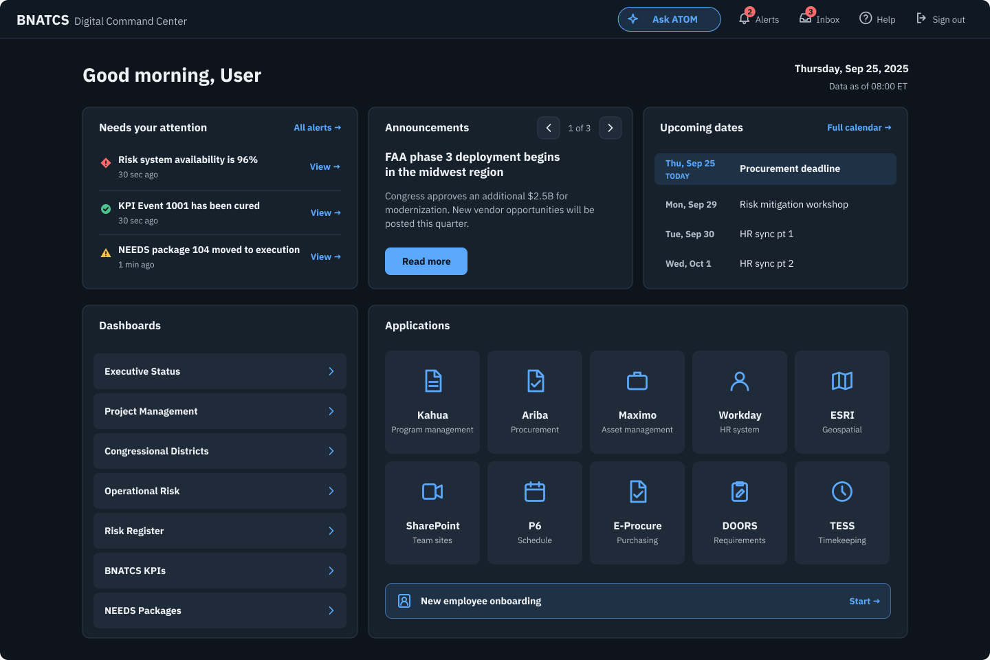Open the NEEDS Packages dashboard row
This screenshot has width=990, height=660.
pyautogui.click(x=220, y=610)
